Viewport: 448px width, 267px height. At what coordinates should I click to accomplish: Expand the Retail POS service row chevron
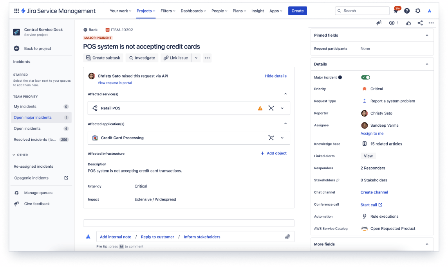(x=282, y=108)
